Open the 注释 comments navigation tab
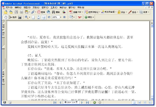156x107 pixels. coord(3,81)
